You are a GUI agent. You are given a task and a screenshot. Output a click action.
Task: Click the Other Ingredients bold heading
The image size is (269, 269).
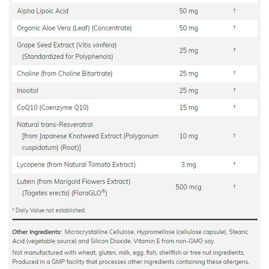click(x=37, y=232)
